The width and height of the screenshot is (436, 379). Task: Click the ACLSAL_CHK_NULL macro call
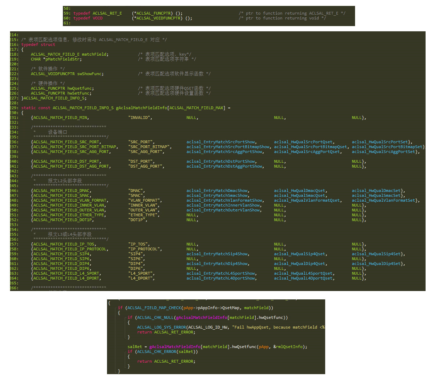155,317
